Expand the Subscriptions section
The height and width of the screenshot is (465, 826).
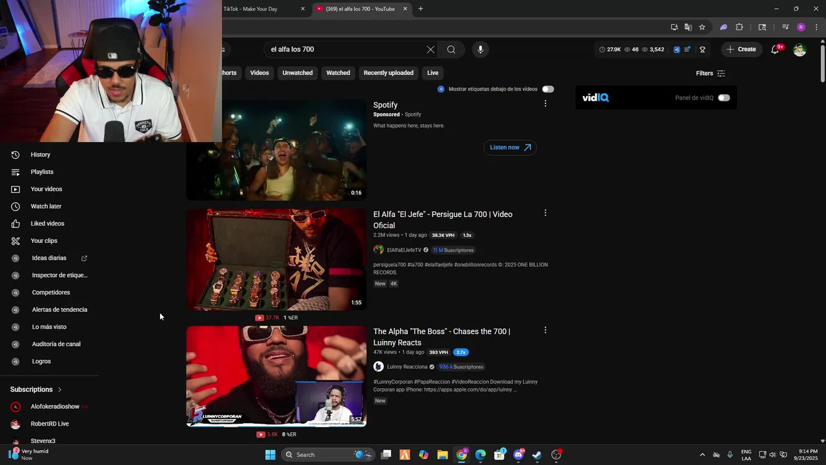[x=36, y=389]
